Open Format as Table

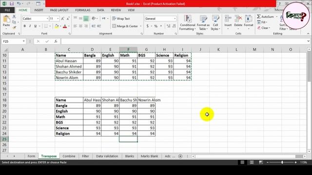pyautogui.click(x=203, y=23)
